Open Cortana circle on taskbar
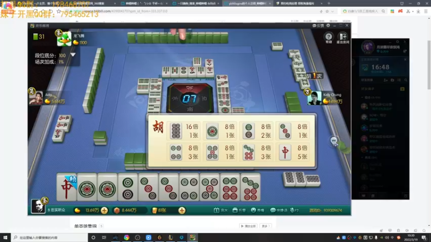Image resolution: width=431 pixels, height=242 pixels. pos(93,238)
